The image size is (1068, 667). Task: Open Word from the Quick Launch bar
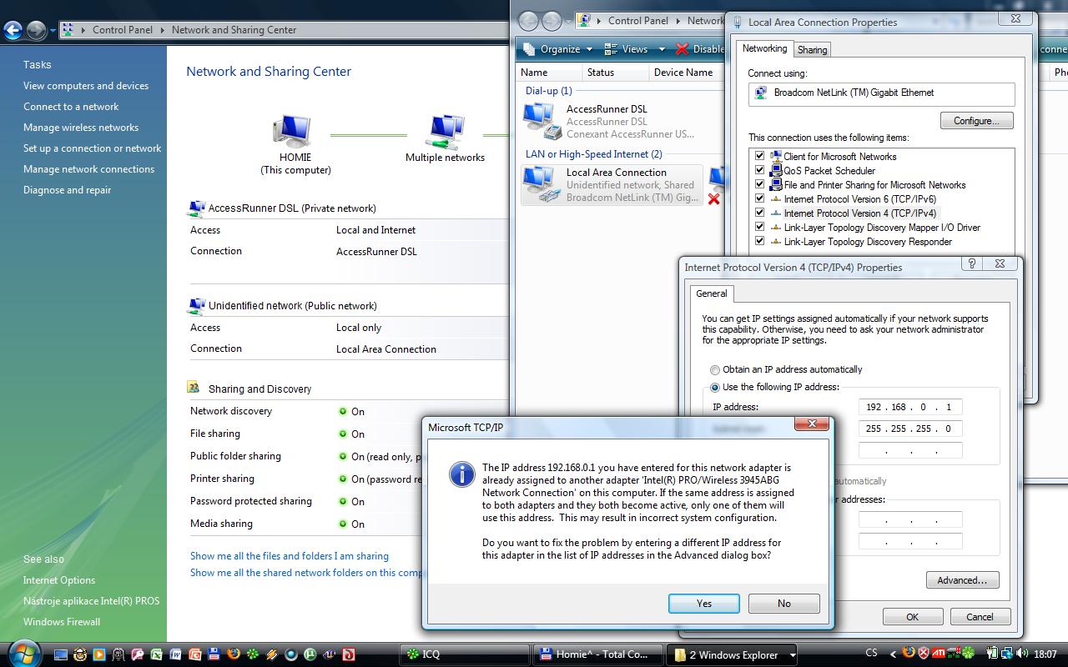point(176,654)
